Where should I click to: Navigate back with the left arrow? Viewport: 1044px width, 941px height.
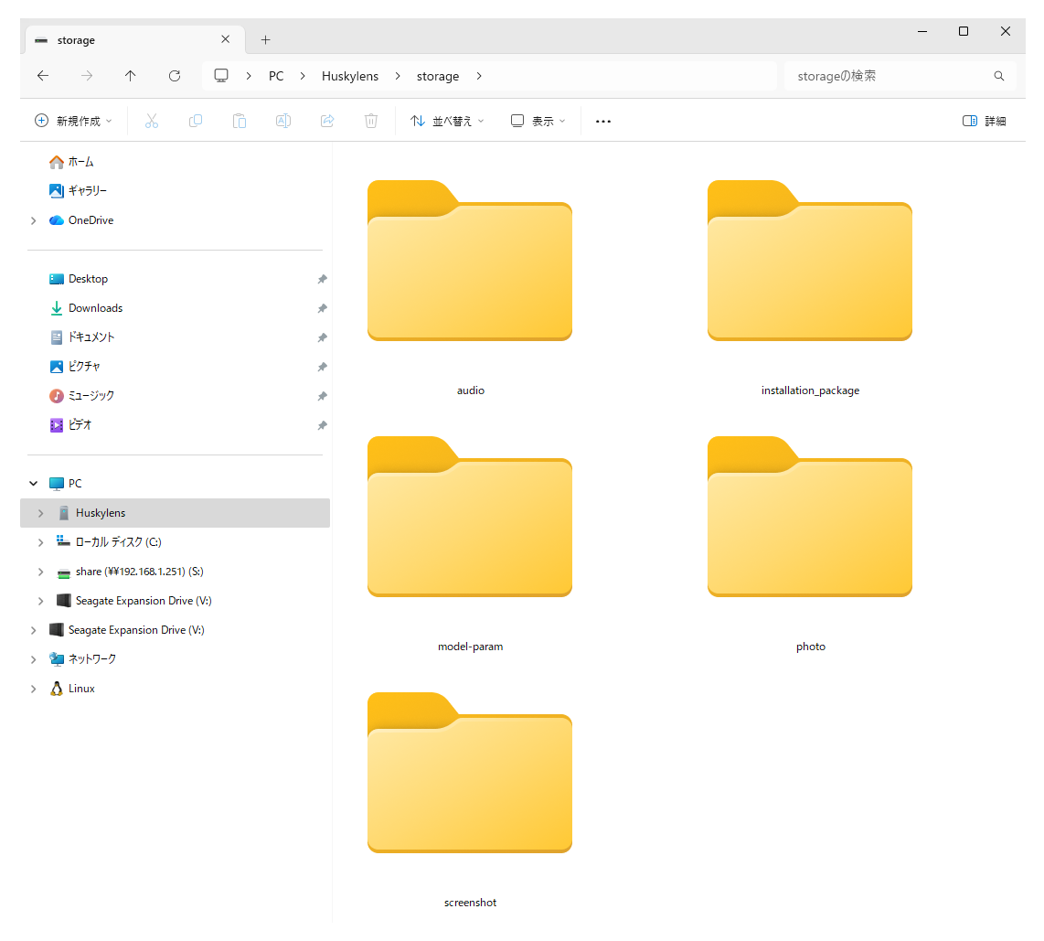click(x=43, y=76)
